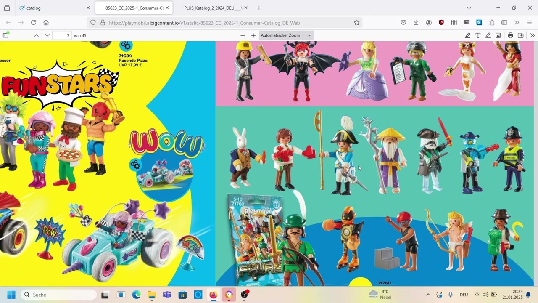
Task: Open Microsoft Teams from taskbar
Action: tap(167, 295)
